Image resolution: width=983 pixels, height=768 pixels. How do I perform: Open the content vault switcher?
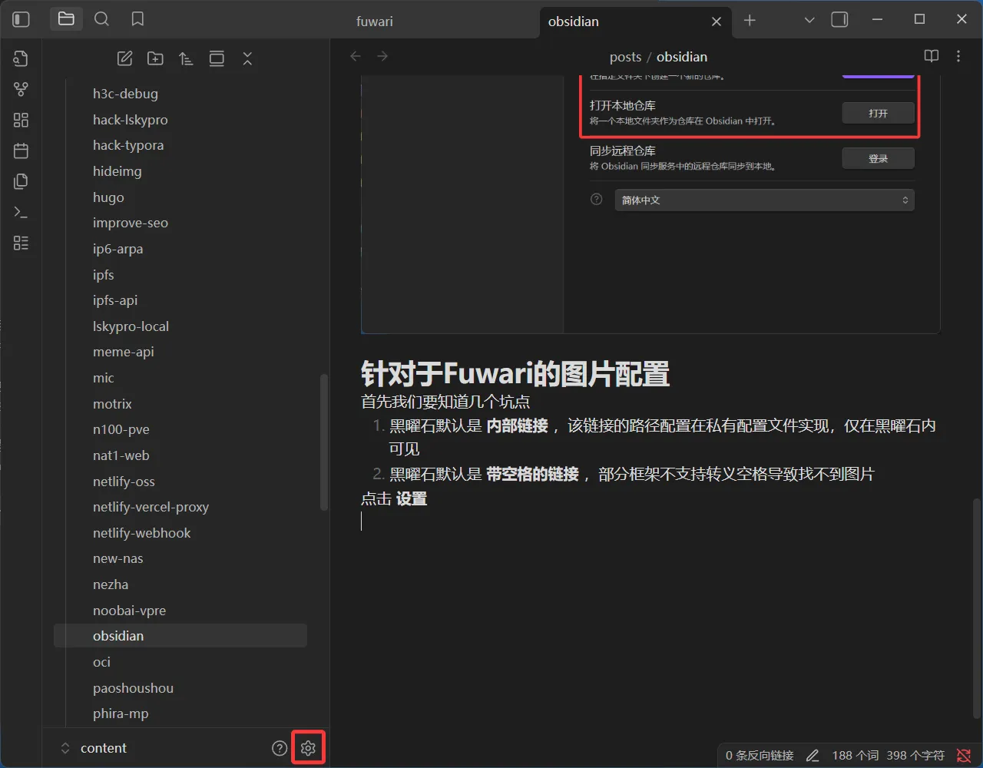click(x=103, y=748)
